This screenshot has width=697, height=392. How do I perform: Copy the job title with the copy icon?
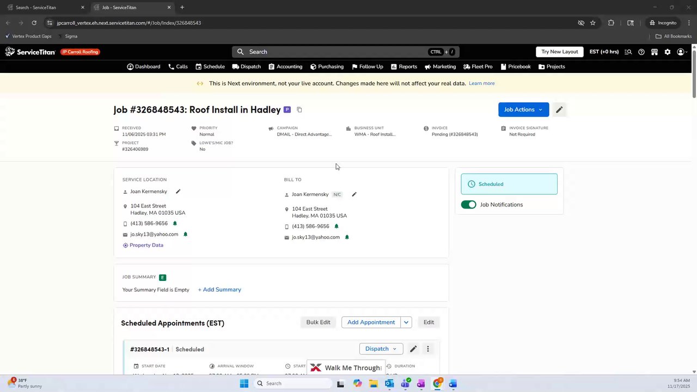point(299,109)
